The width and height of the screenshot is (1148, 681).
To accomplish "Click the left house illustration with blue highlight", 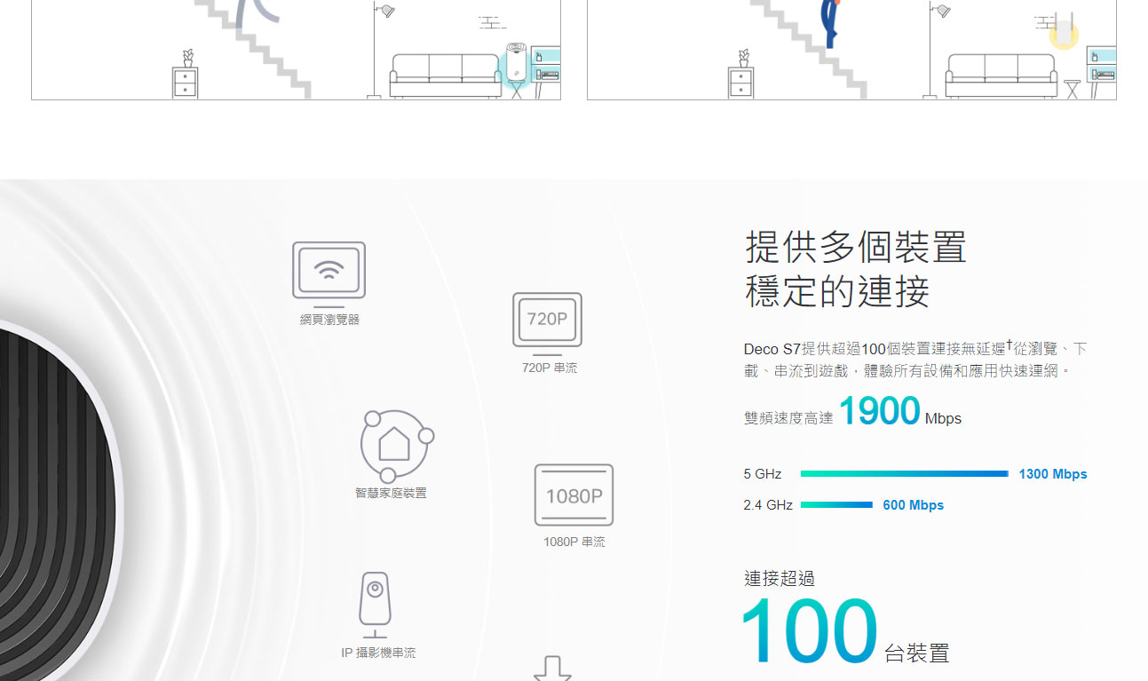I will [296, 50].
